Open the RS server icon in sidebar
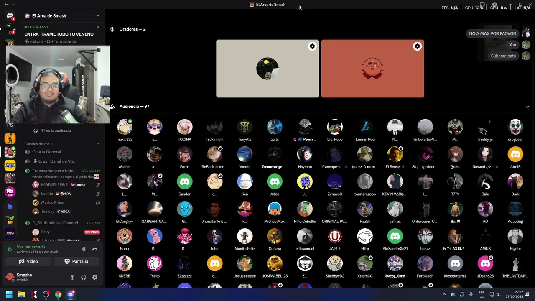Image resolution: width=535 pixels, height=301 pixels. point(10,191)
